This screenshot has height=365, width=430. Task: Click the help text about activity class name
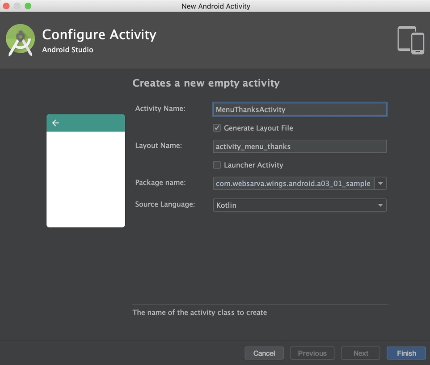pyautogui.click(x=200, y=312)
